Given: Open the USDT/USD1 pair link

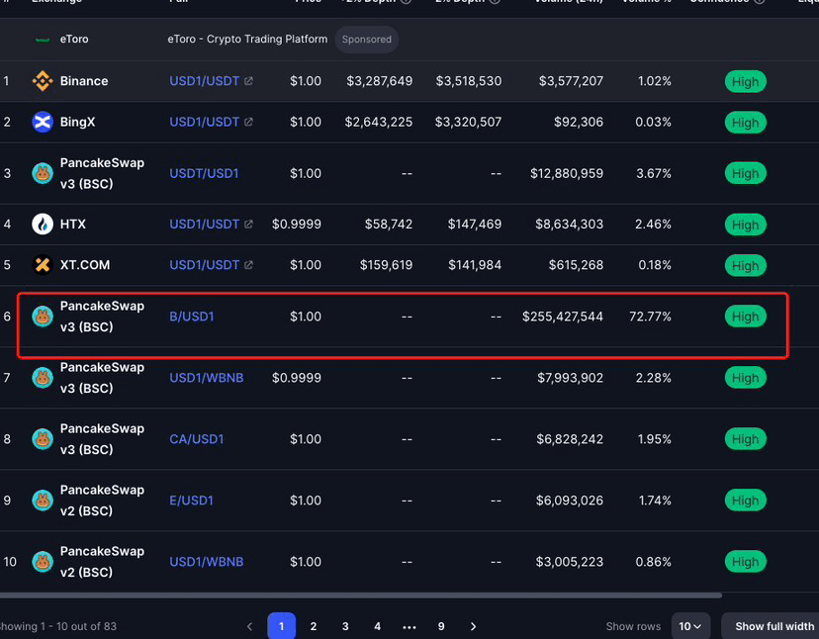Looking at the screenshot, I should coord(204,173).
